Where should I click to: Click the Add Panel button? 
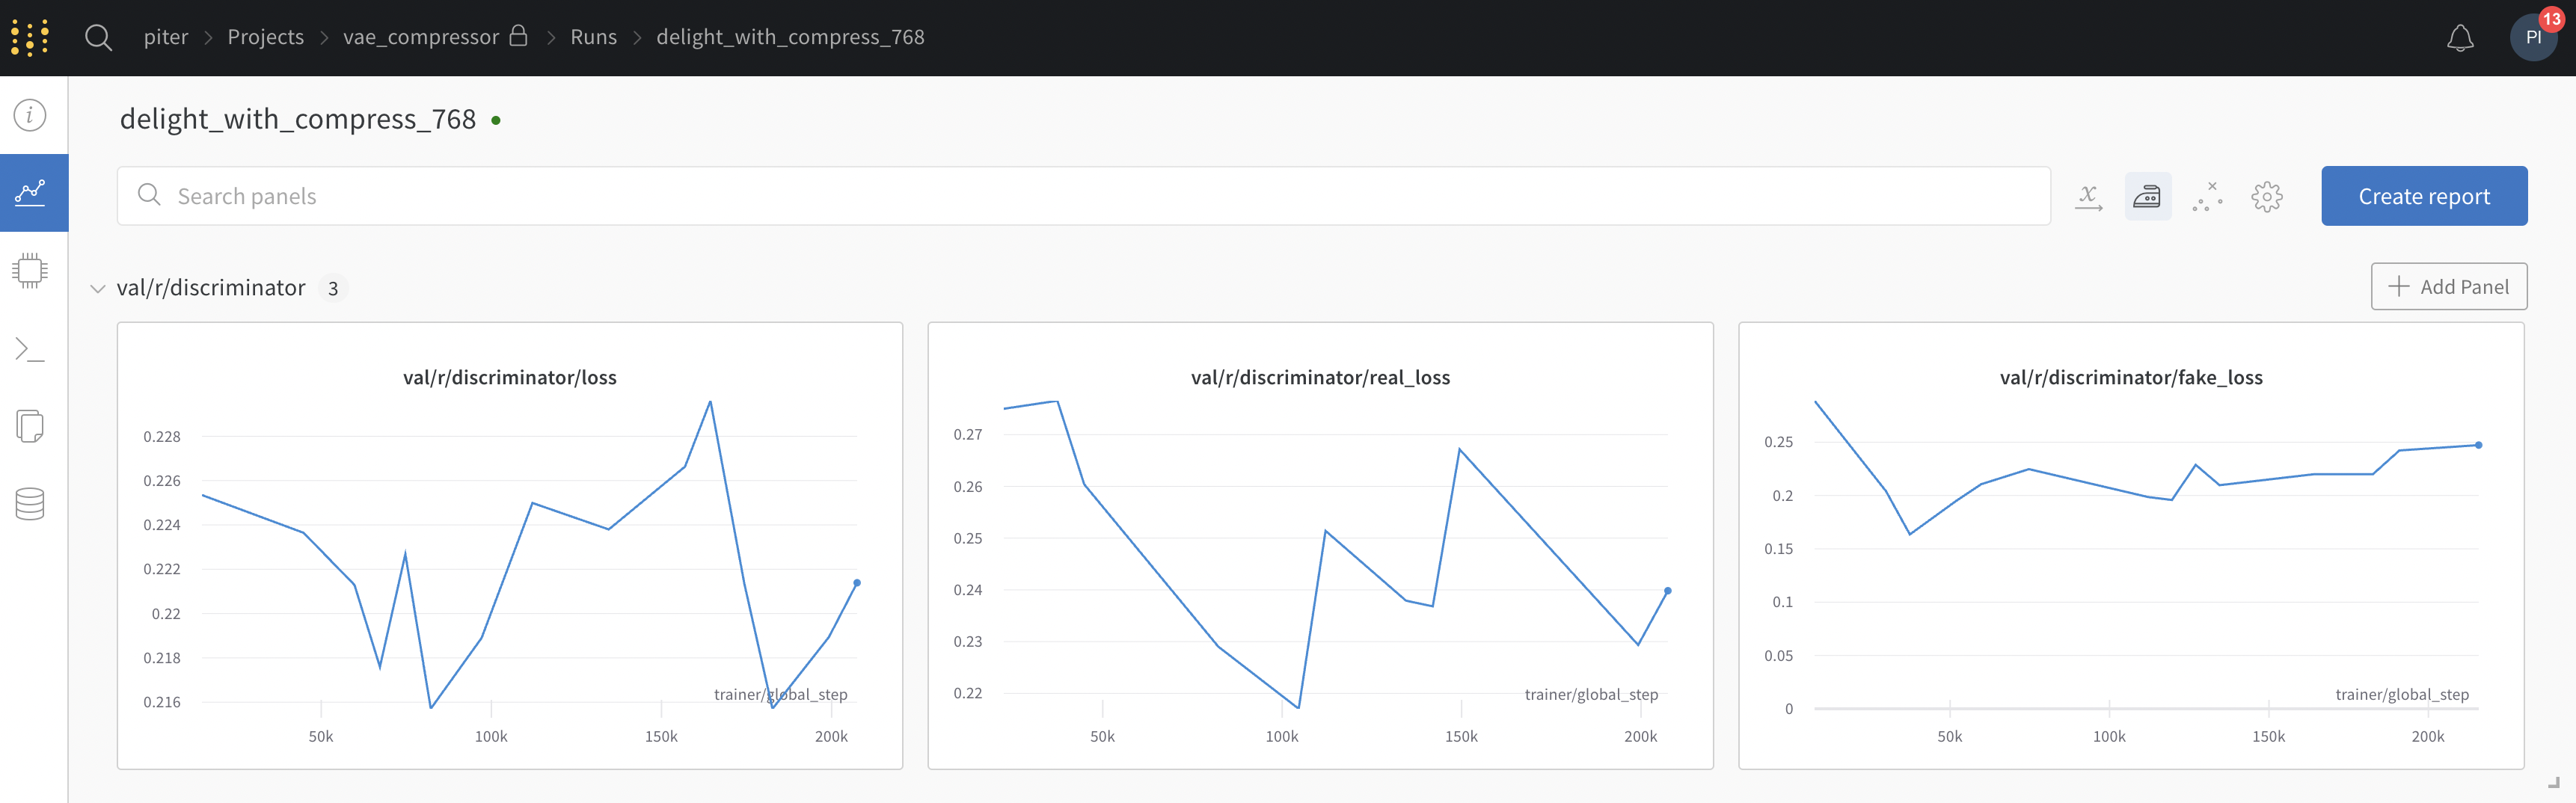(2448, 286)
